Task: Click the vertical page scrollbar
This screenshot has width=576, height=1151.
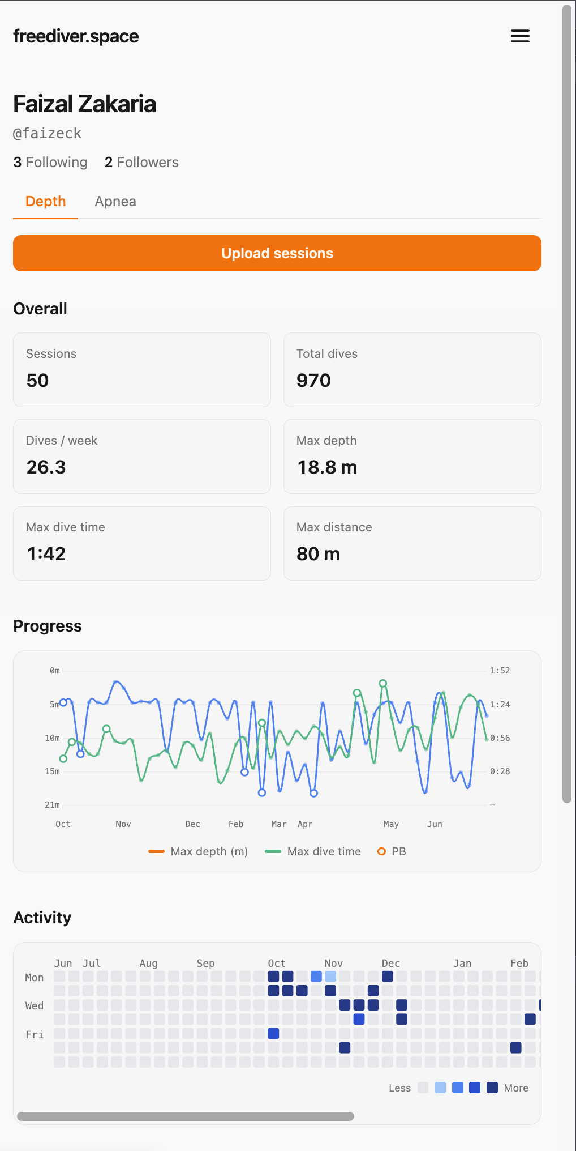Action: point(567,404)
